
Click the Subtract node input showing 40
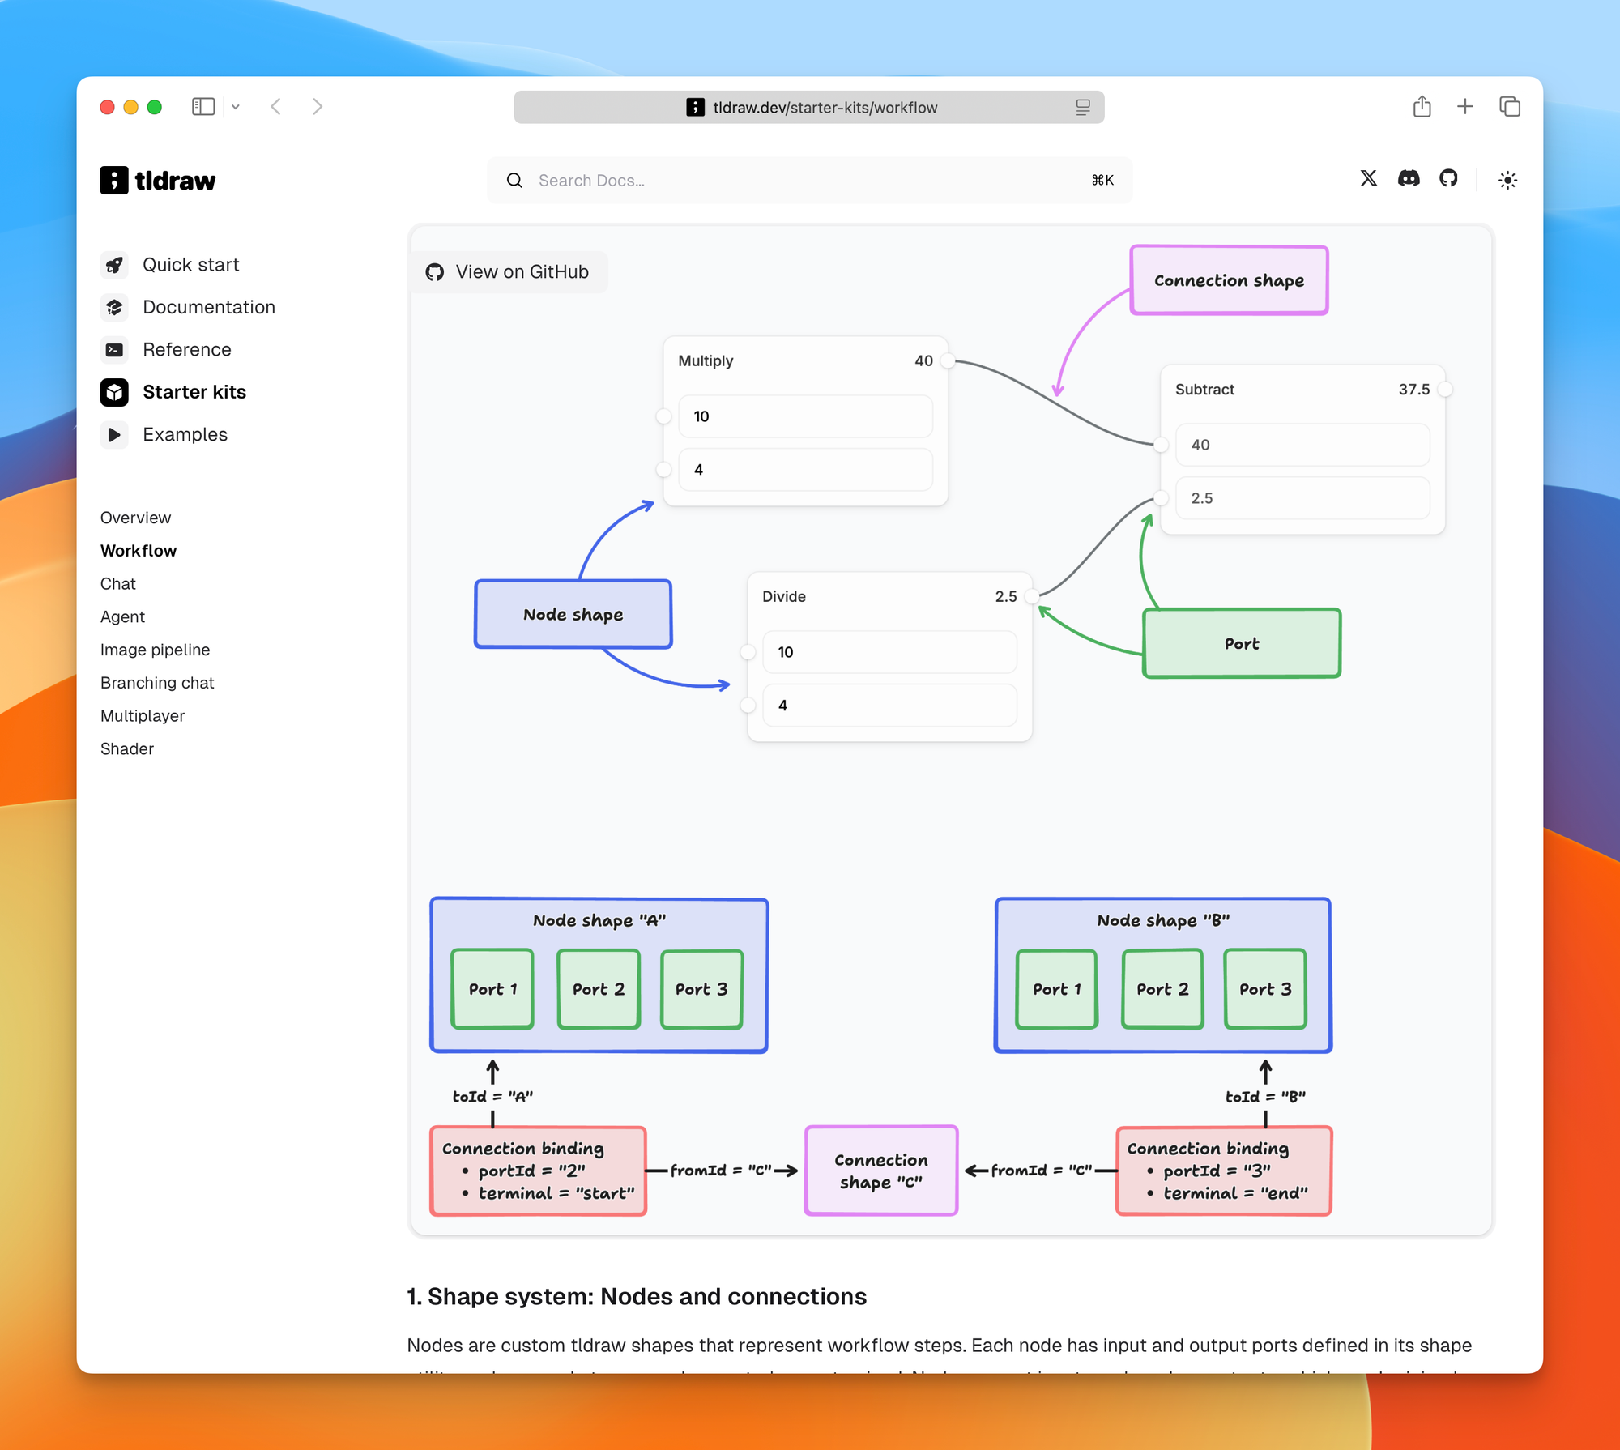1302,445
